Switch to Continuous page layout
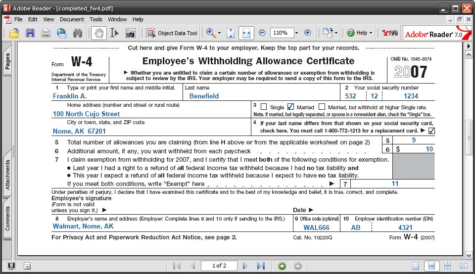Screen dimensions: 475x274 [431, 266]
